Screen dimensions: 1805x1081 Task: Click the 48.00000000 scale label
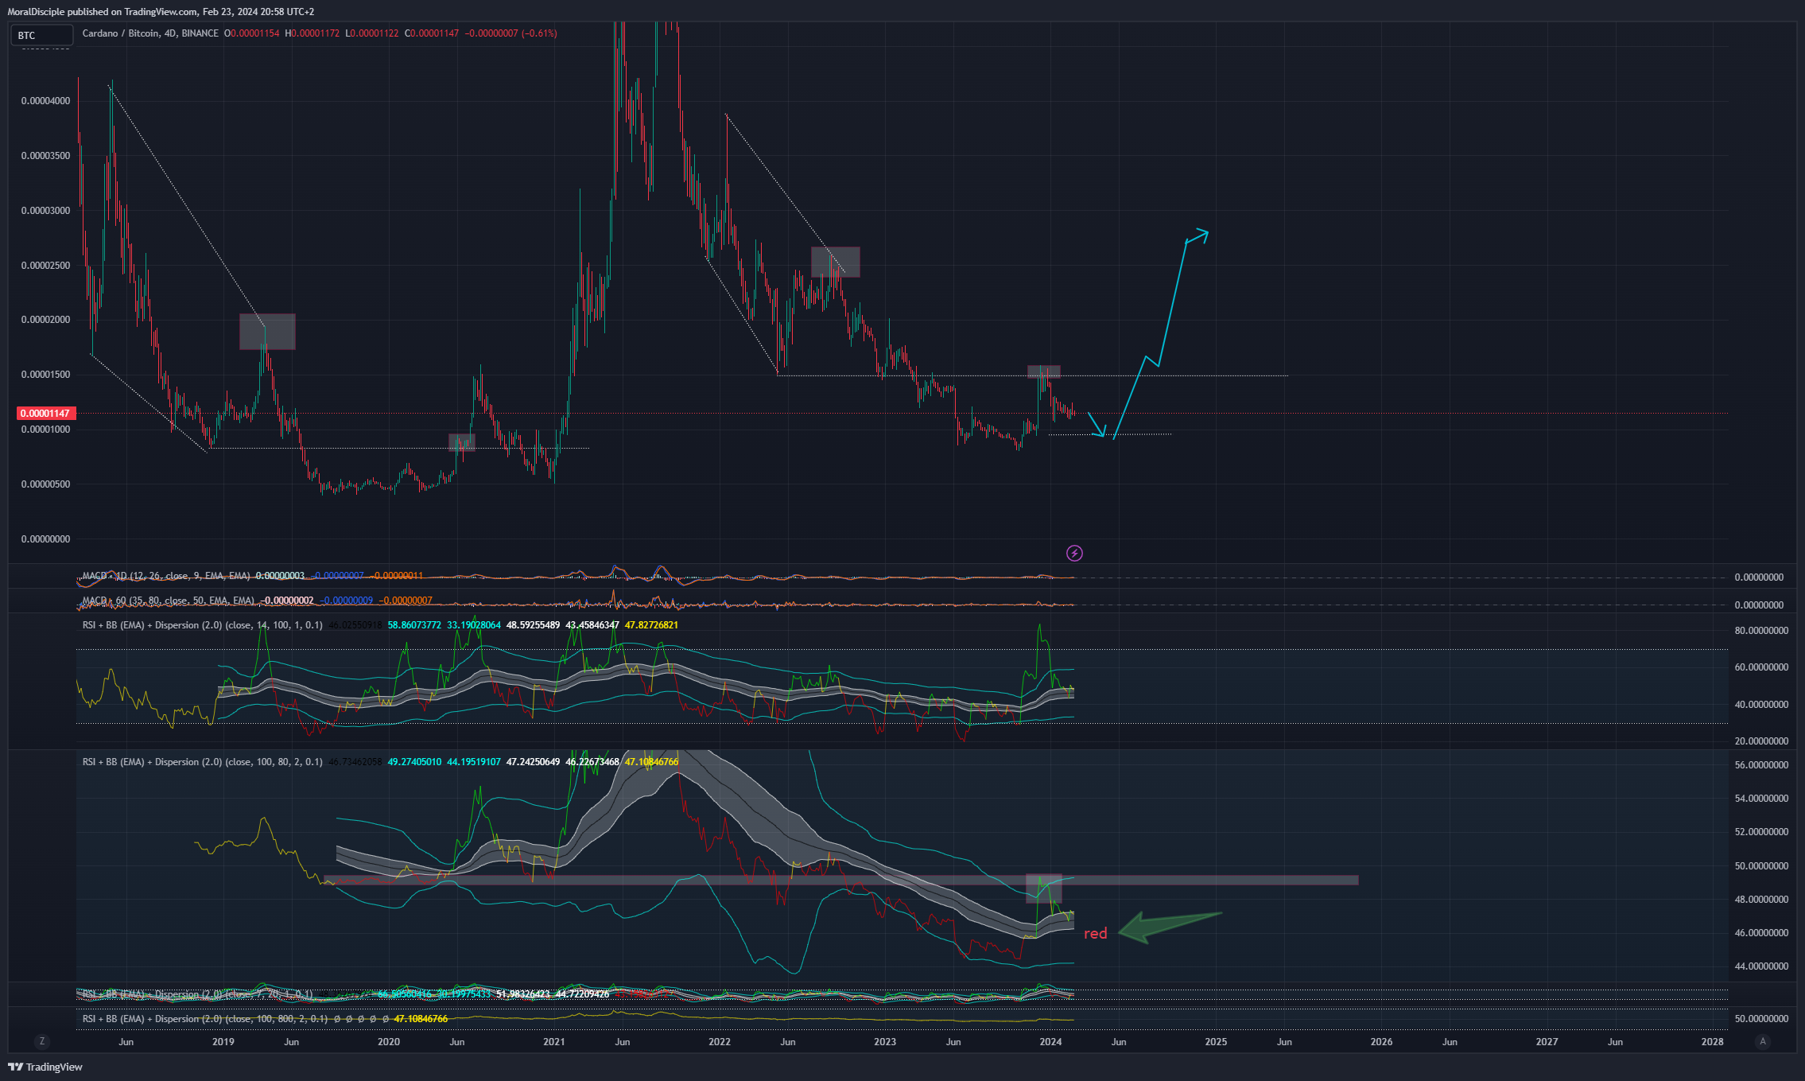point(1760,900)
